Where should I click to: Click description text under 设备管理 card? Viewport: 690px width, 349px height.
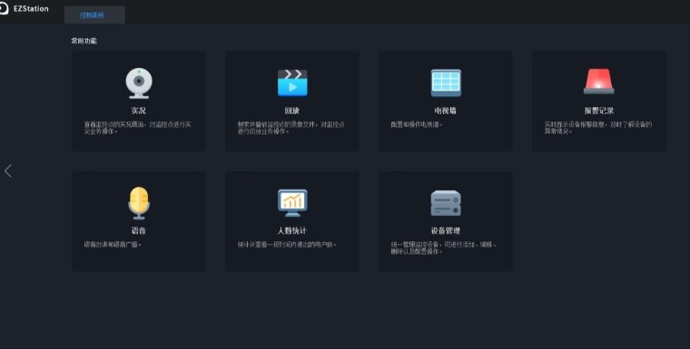point(444,247)
